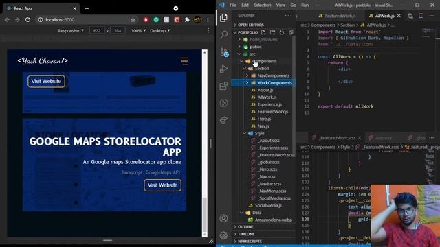Click the upper Visit Website button
Screen dimensions: 440x247
tap(46, 81)
